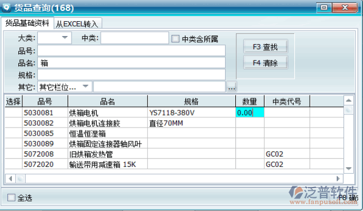Click the app icon in title bar
Screen dimensions: 363x211
[x=6, y=7]
